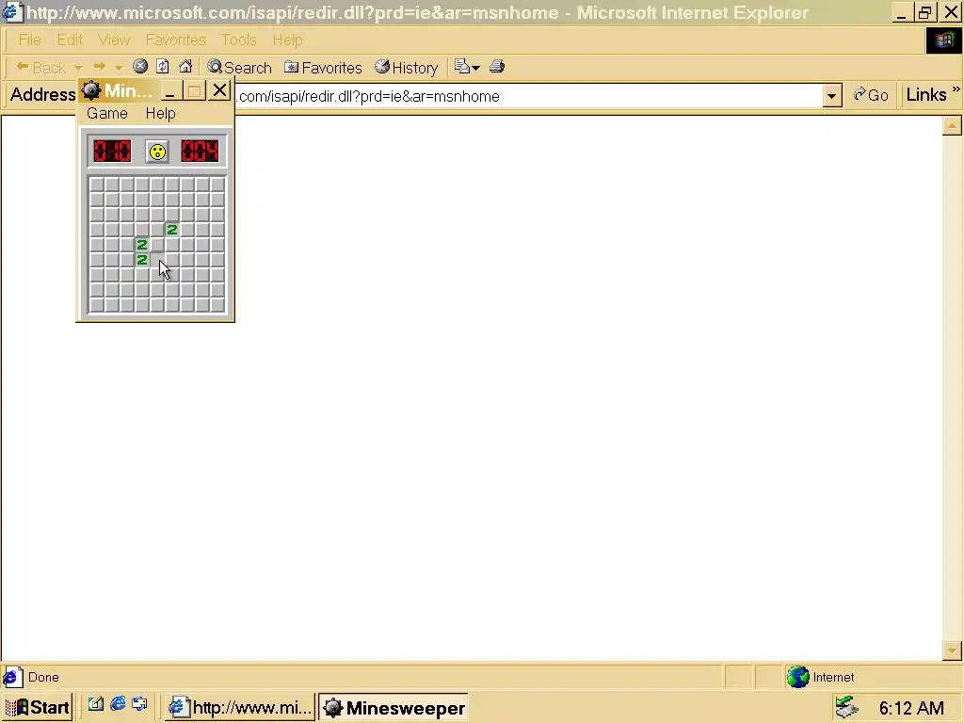Click the Back arrow button

point(40,67)
